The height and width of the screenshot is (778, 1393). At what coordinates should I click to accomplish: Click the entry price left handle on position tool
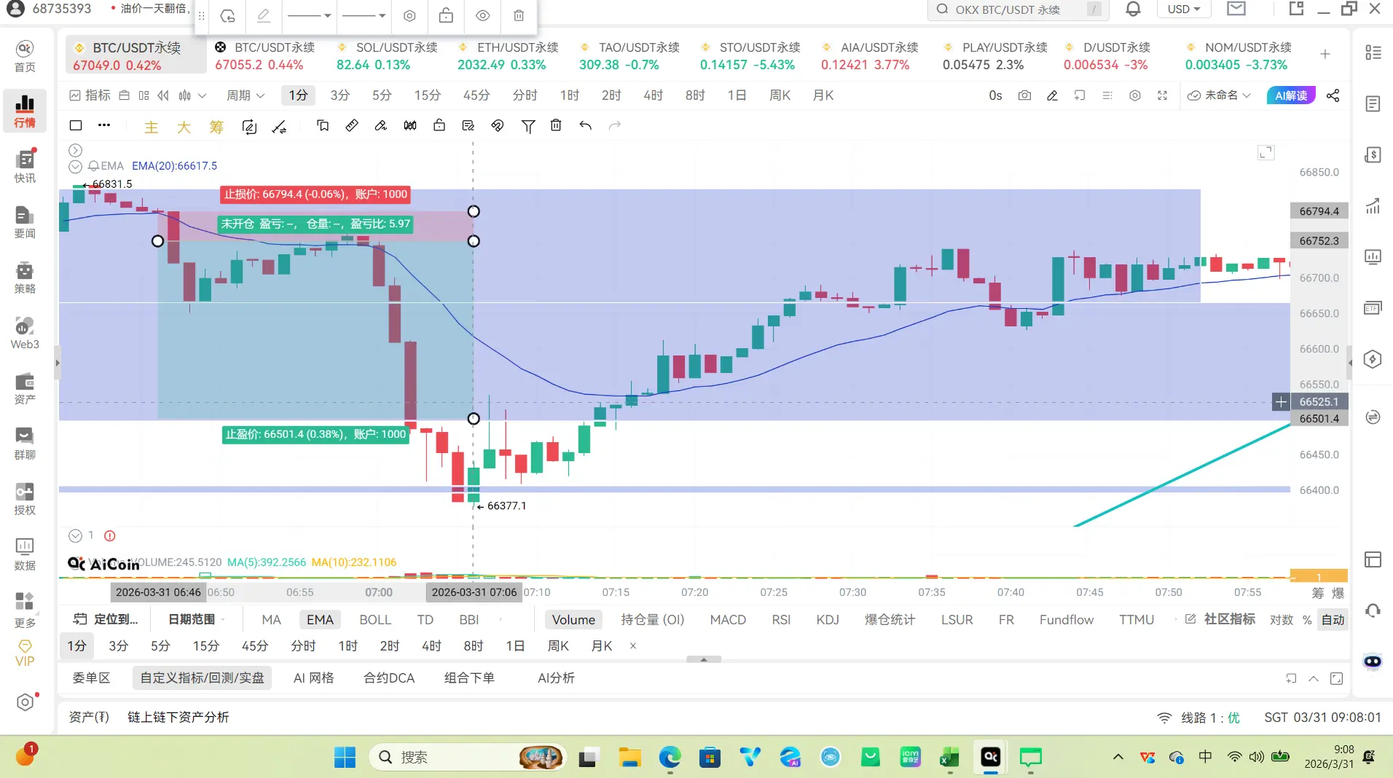157,241
